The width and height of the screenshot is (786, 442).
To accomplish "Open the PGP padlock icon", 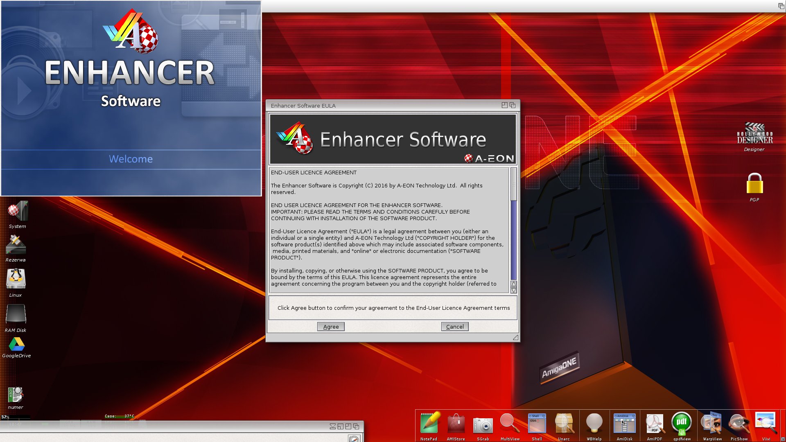I will pos(754,187).
